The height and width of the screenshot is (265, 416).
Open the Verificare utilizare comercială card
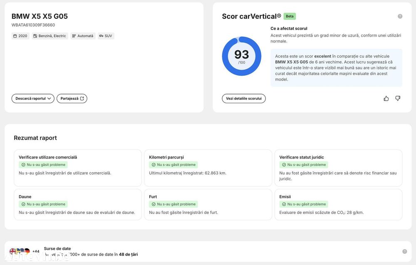pos(78,168)
